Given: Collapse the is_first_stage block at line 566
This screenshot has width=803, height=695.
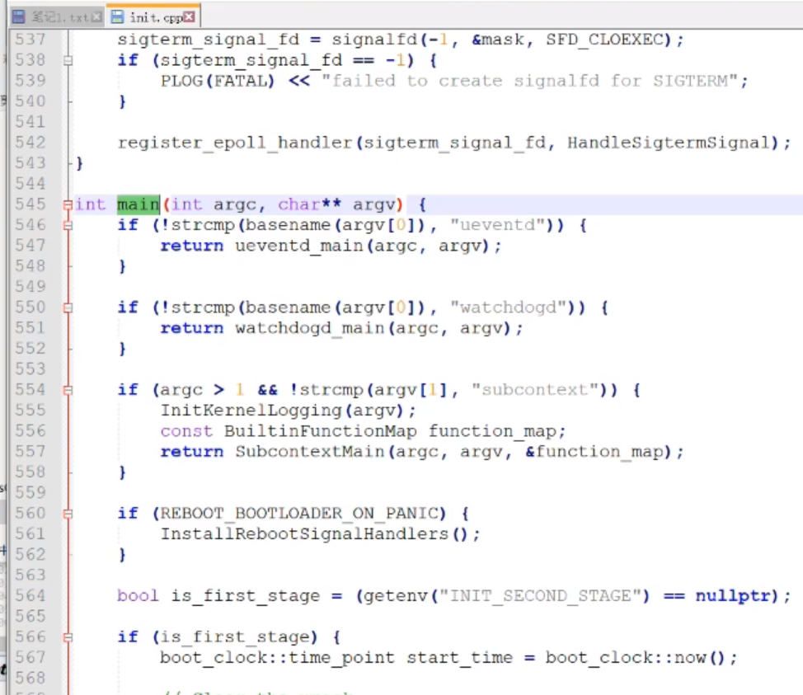Looking at the screenshot, I should coord(68,637).
